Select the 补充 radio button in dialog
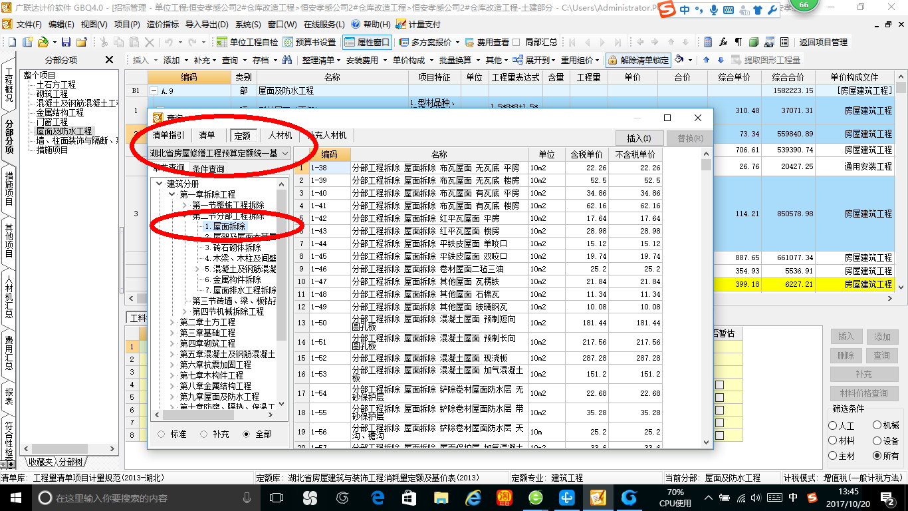908x511 pixels. tap(204, 434)
